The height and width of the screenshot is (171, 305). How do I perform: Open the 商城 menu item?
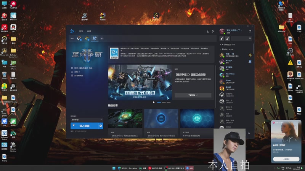pyautogui.click(x=89, y=31)
